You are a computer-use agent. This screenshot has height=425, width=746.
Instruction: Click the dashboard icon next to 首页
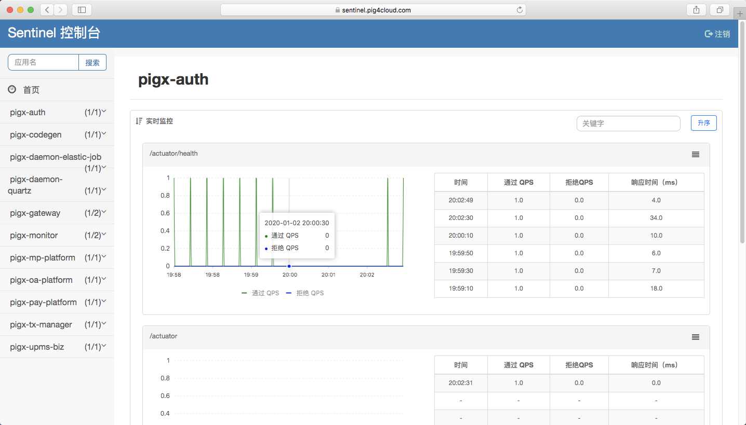point(12,90)
